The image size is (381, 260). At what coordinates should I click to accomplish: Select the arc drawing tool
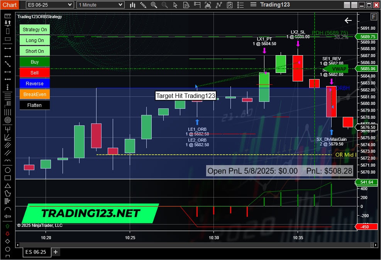click(x=8, y=209)
